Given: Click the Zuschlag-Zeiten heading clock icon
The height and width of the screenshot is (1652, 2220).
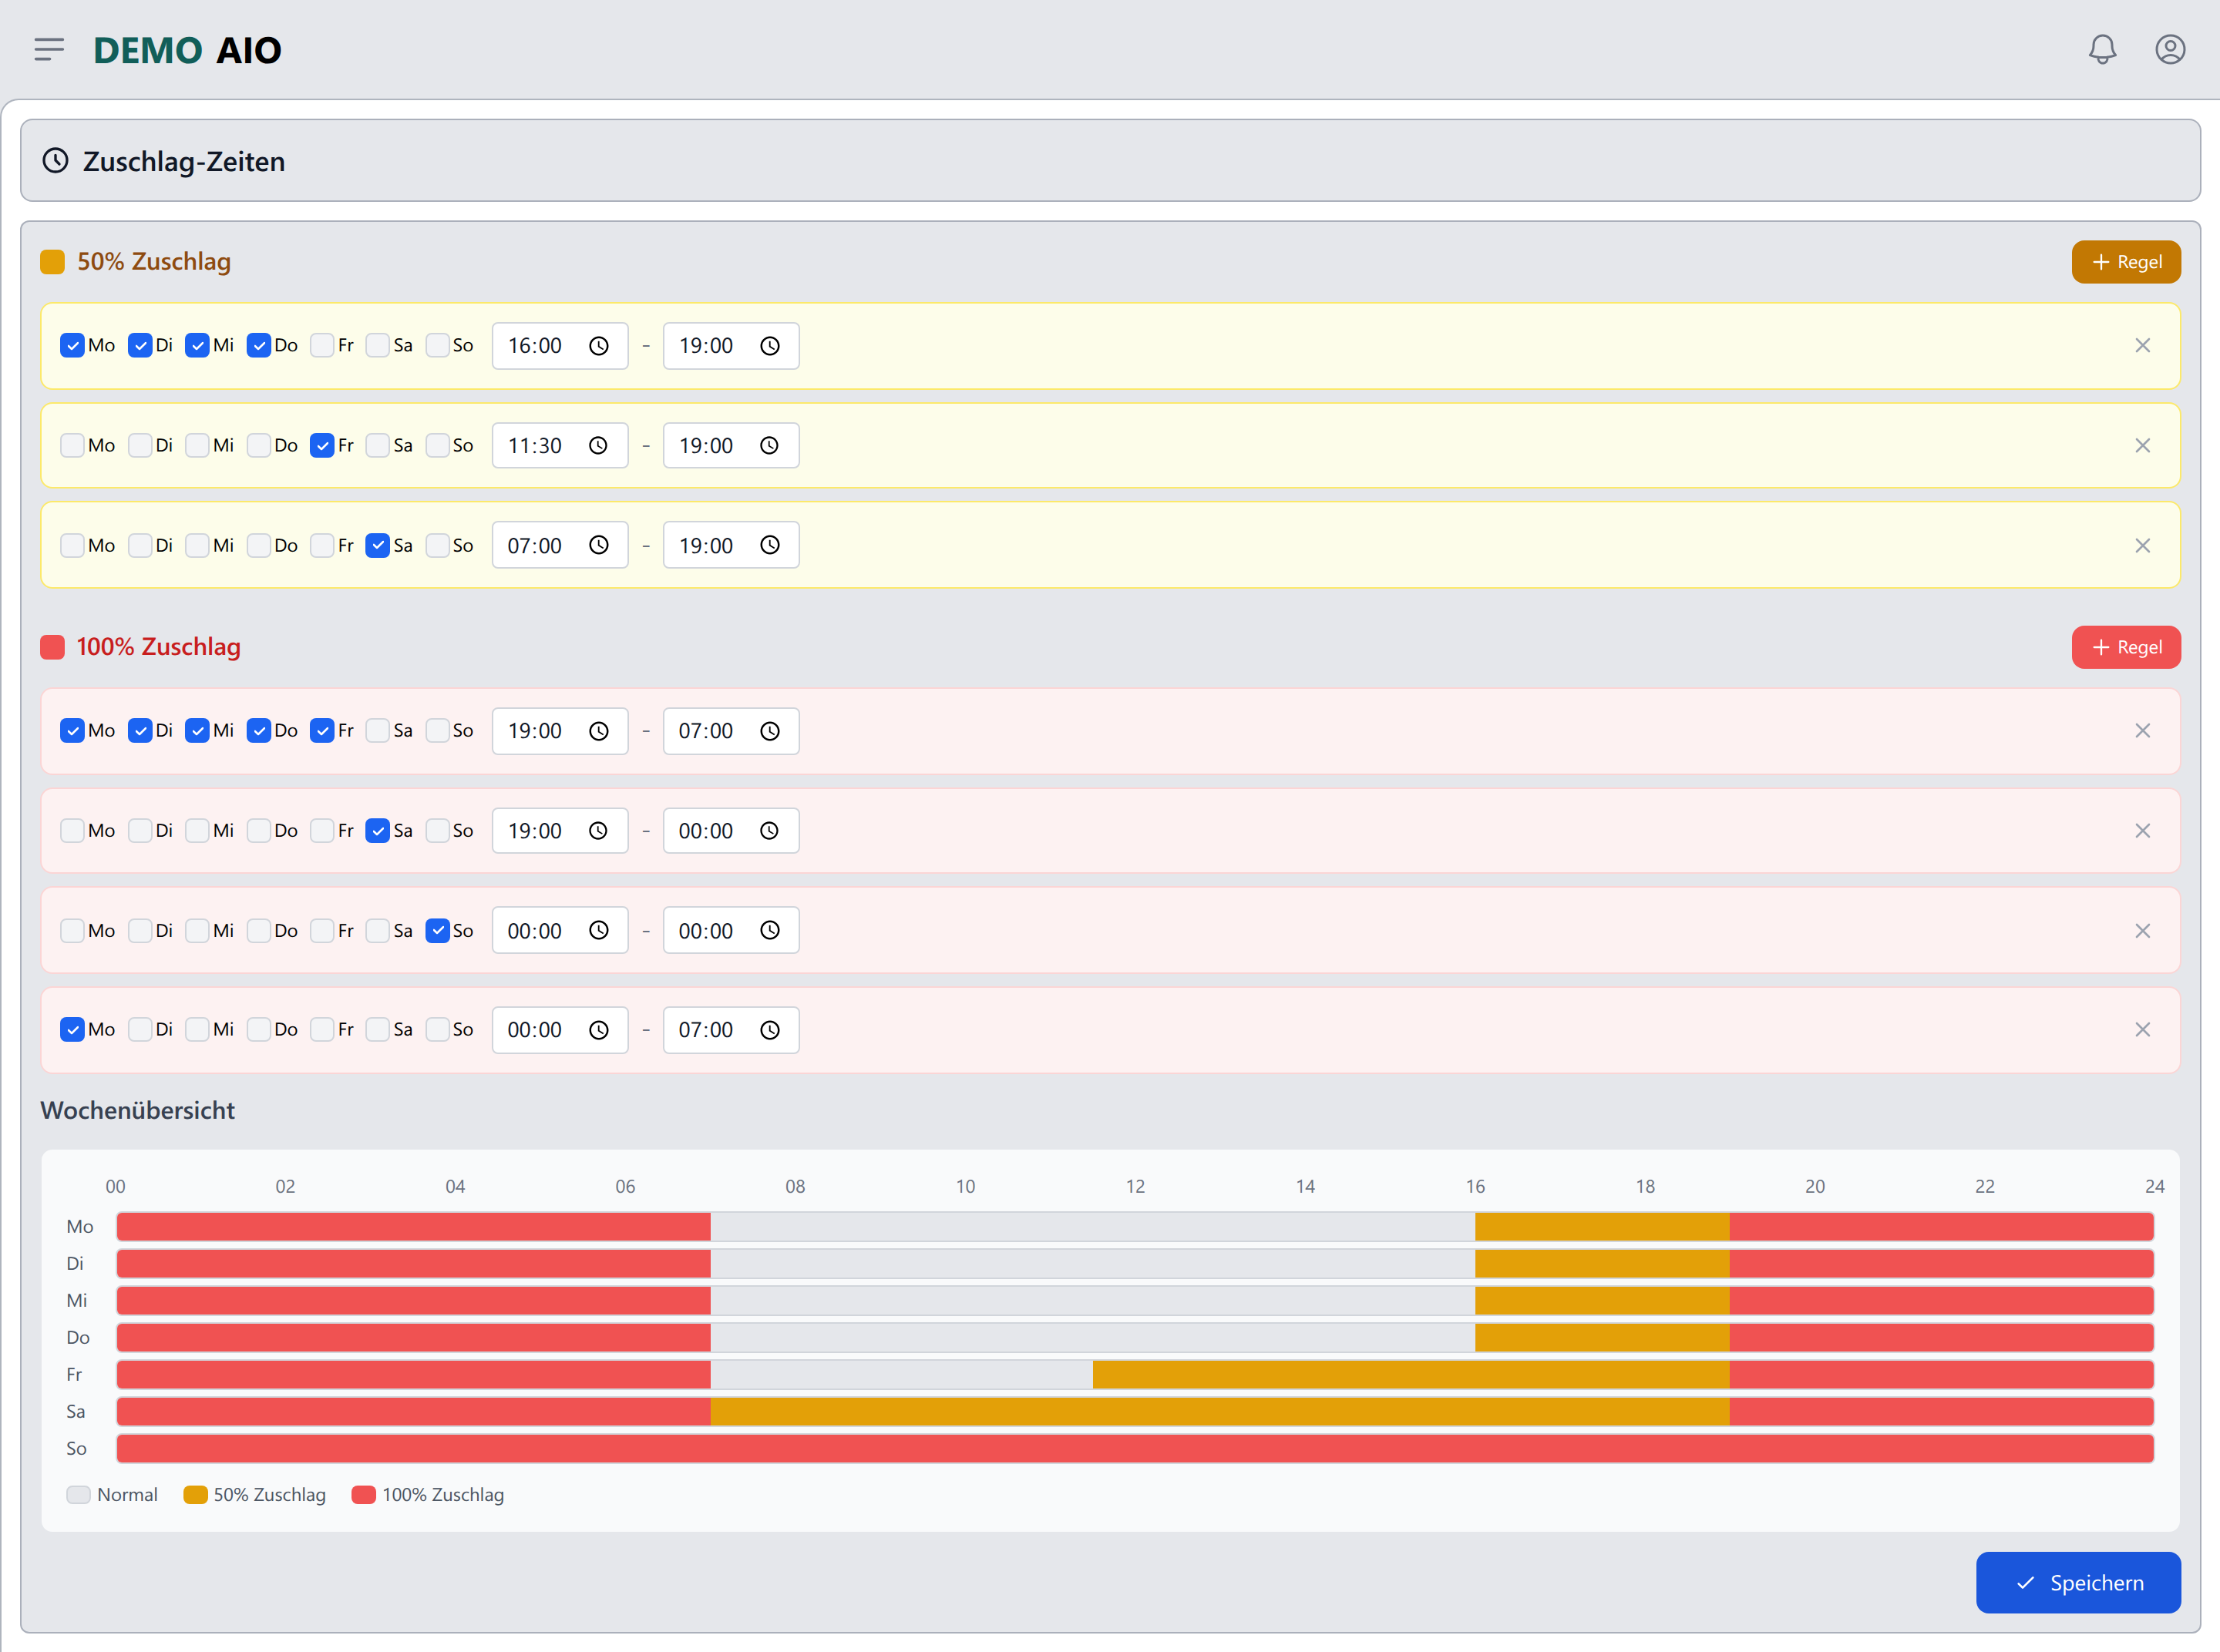Looking at the screenshot, I should tap(55, 161).
